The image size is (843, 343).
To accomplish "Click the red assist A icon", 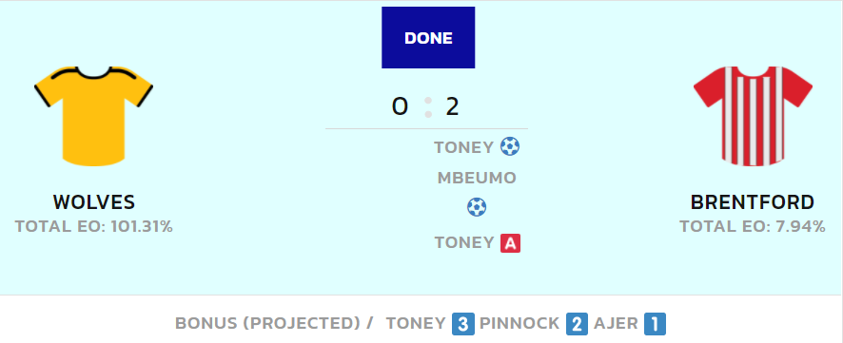I will click(x=510, y=243).
